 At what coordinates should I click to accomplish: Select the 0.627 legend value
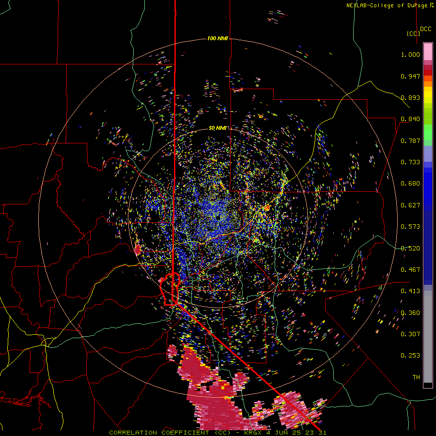click(410, 205)
